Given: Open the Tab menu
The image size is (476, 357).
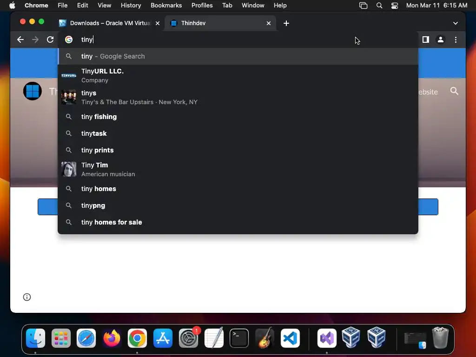Looking at the screenshot, I should [227, 5].
